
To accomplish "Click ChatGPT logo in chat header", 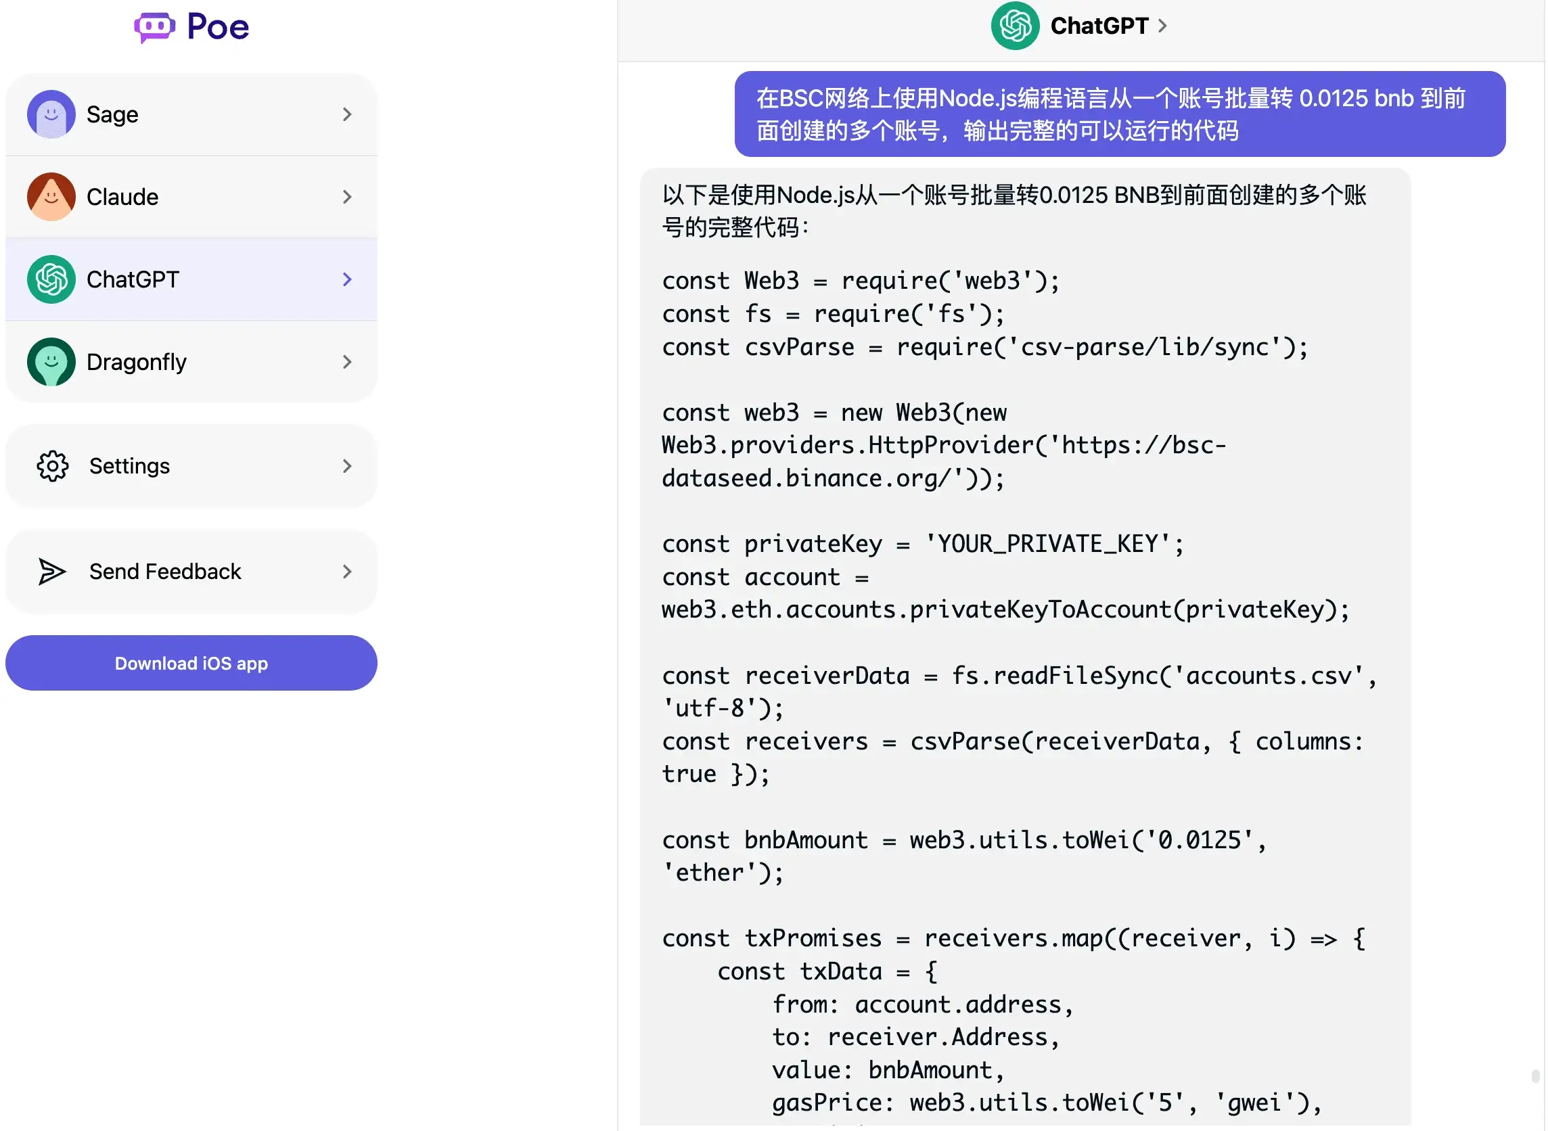I will [1016, 26].
